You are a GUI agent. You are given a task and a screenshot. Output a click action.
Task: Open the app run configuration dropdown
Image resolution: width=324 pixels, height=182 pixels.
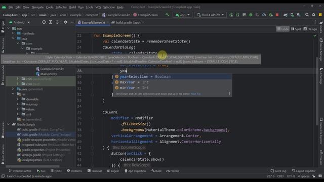[182, 15]
